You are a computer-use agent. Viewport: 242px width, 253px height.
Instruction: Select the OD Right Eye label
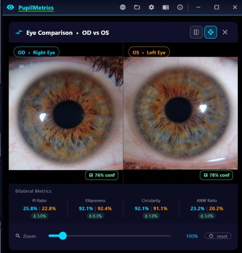pos(36,52)
